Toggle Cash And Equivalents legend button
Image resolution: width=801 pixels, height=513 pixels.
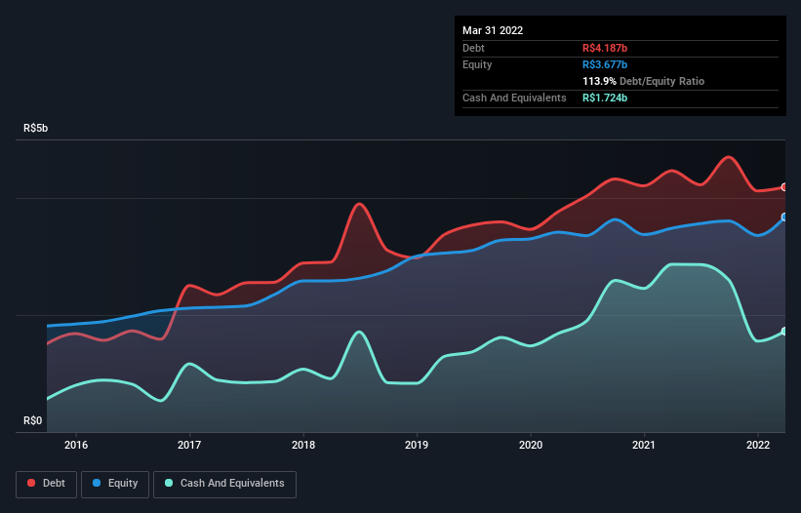(x=224, y=484)
